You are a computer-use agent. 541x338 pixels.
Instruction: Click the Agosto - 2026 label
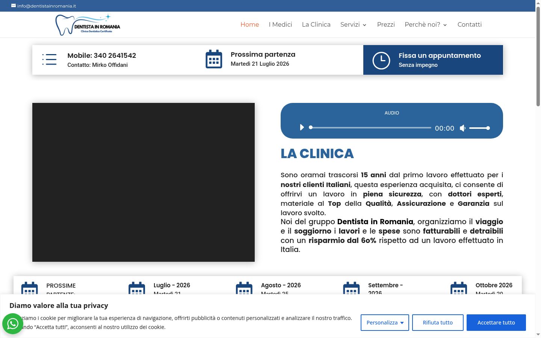pyautogui.click(x=281, y=285)
